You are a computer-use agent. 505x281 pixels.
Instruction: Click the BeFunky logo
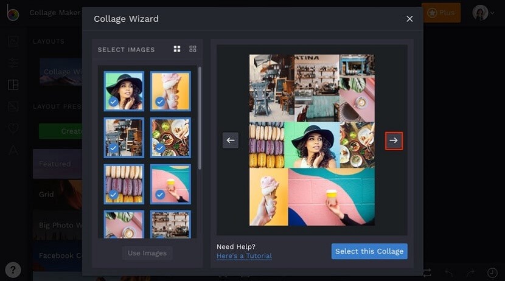point(13,13)
